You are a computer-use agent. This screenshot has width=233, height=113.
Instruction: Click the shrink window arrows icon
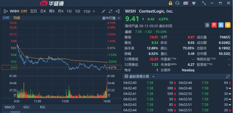point(204,3)
